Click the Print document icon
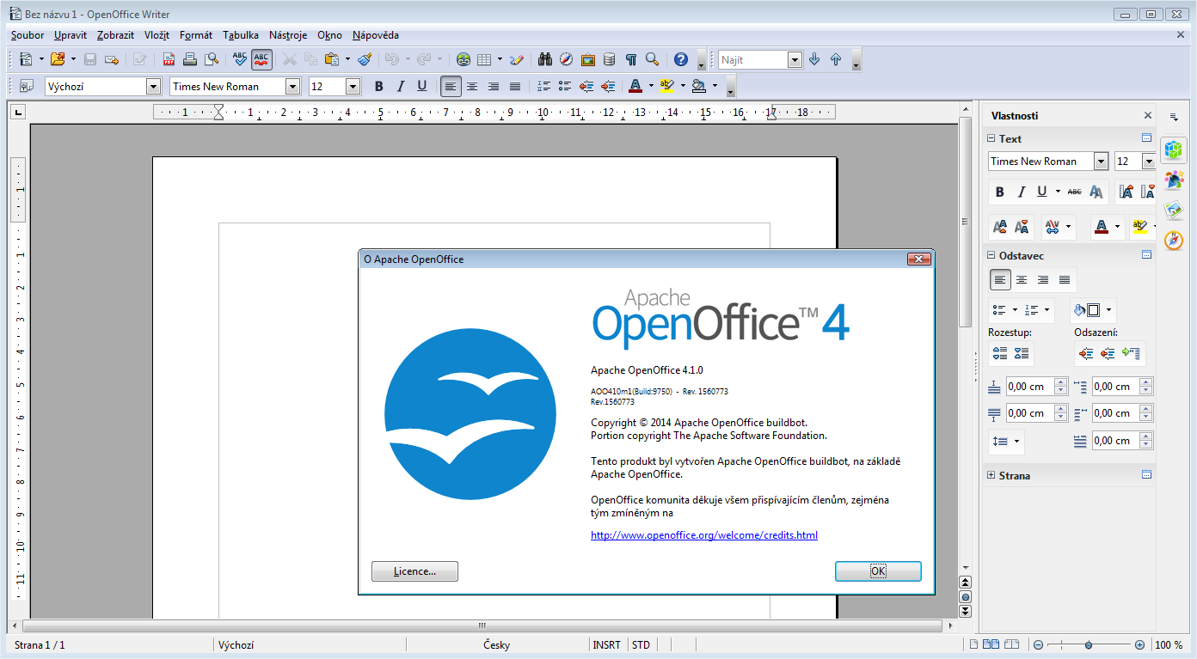Image resolution: width=1197 pixels, height=659 pixels. [x=190, y=59]
